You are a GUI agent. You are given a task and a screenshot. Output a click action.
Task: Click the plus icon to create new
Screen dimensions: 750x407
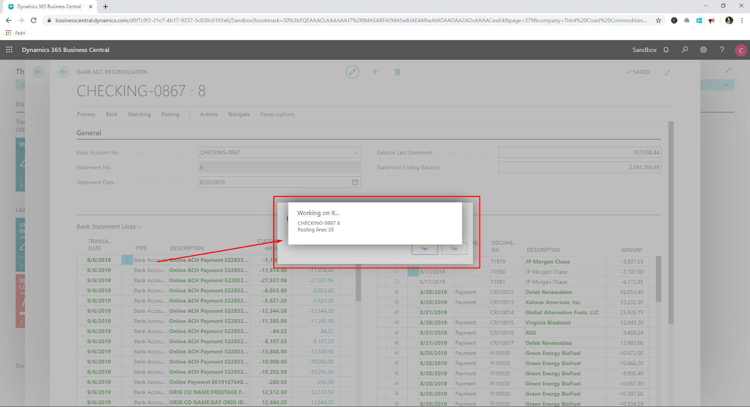375,72
